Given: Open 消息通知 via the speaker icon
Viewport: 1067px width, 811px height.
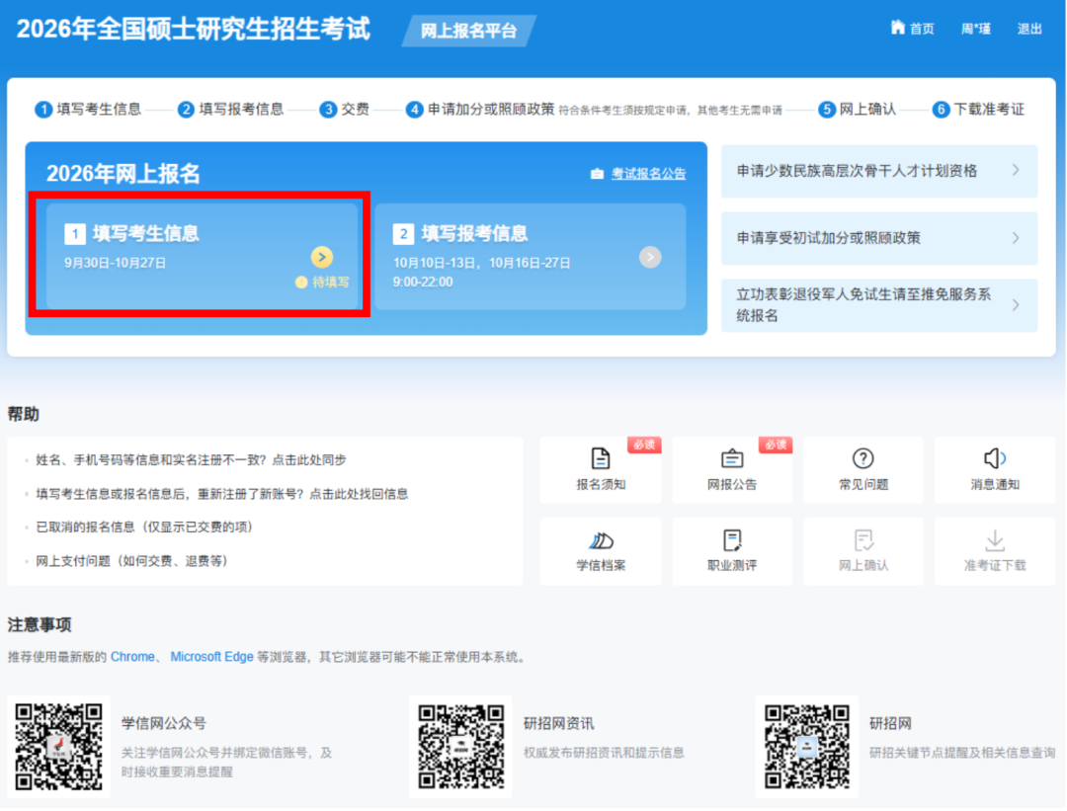Looking at the screenshot, I should [994, 469].
